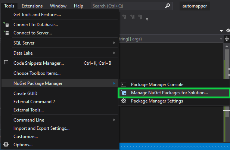Viewport: 230px width, 150px height.
Task: Choose Customize...
Action: click(60, 137)
